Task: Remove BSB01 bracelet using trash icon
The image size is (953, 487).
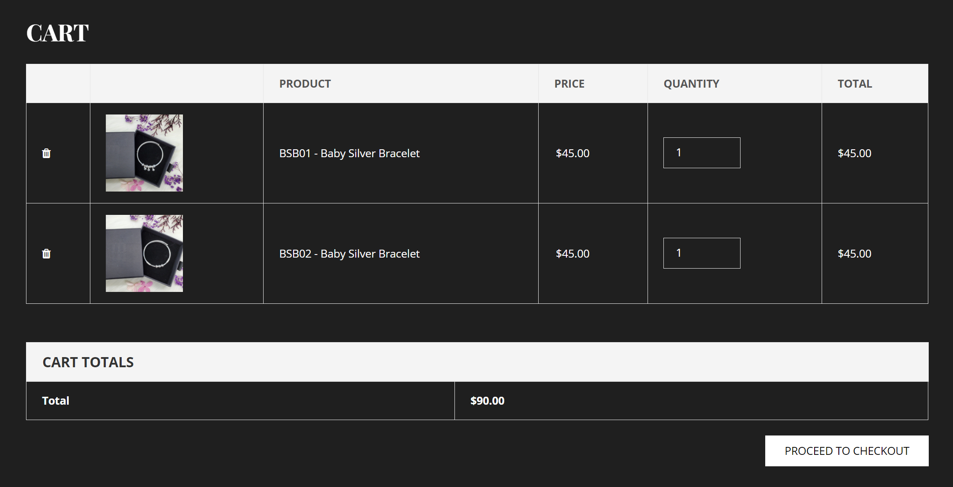Action: [46, 153]
